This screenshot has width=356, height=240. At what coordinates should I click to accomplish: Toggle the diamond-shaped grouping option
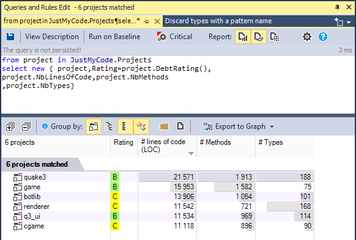point(141,126)
